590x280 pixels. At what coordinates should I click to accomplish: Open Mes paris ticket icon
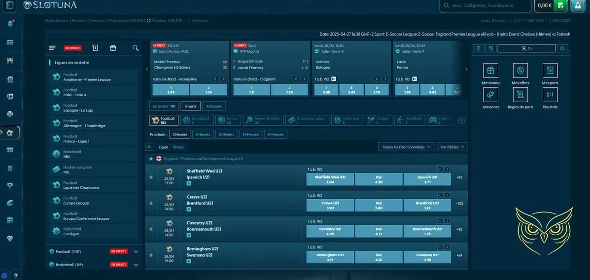tap(550, 70)
